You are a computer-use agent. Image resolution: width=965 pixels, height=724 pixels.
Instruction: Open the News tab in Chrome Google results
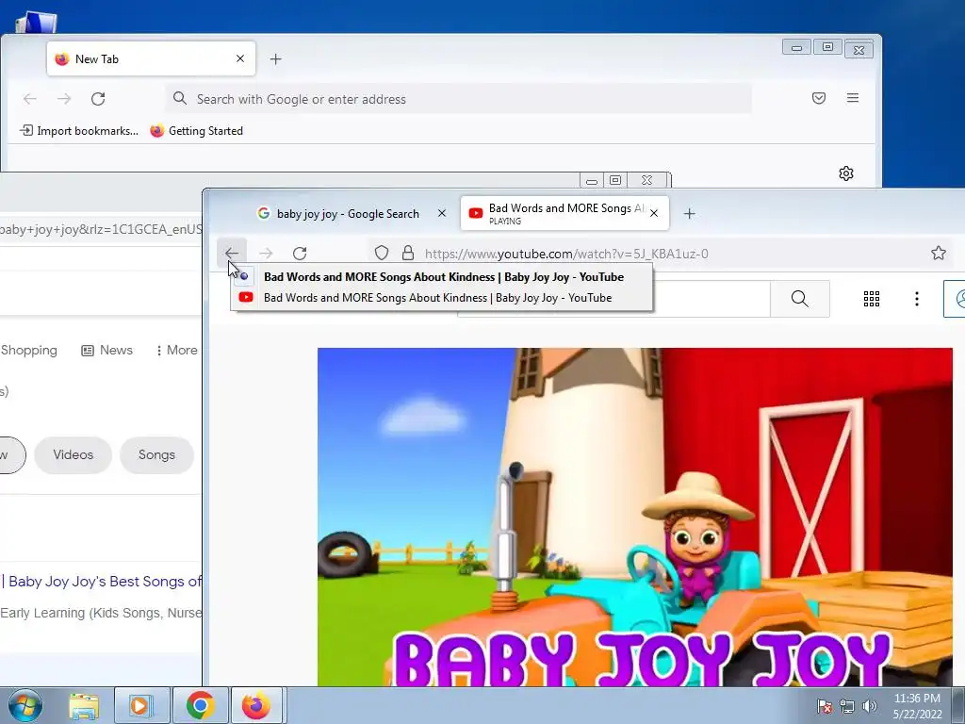coord(107,350)
